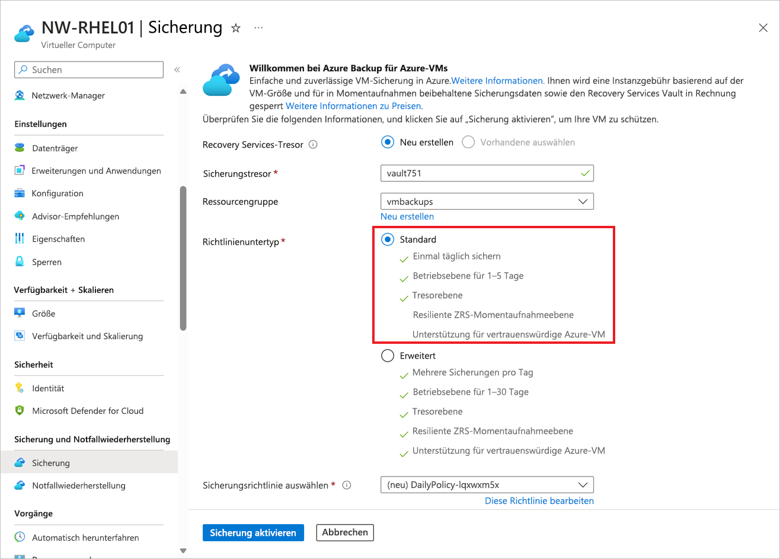Open the Weitere Informationen link
Viewport: 780px width, 559px height.
498,81
